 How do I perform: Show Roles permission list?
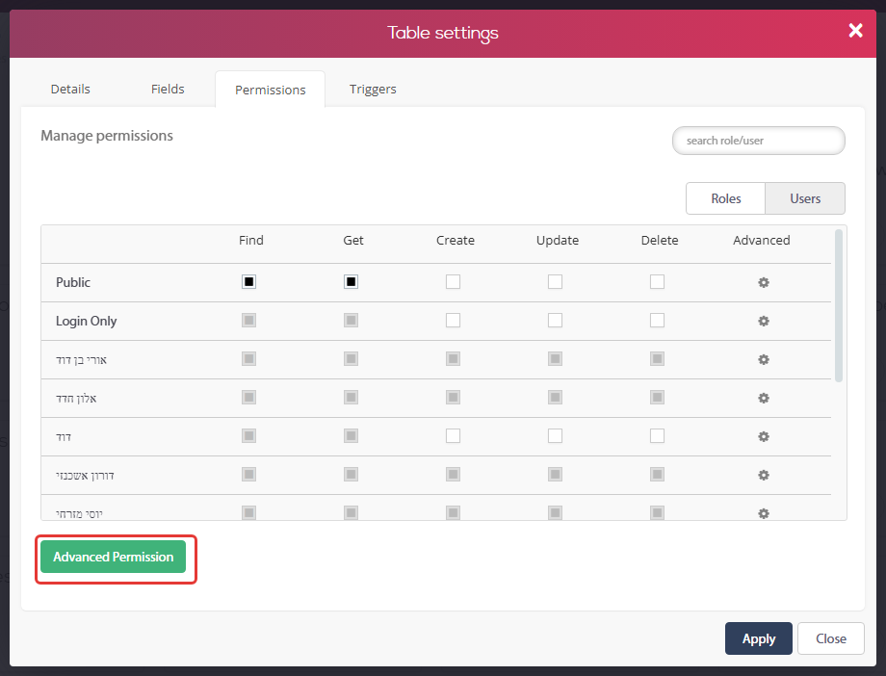pos(725,198)
